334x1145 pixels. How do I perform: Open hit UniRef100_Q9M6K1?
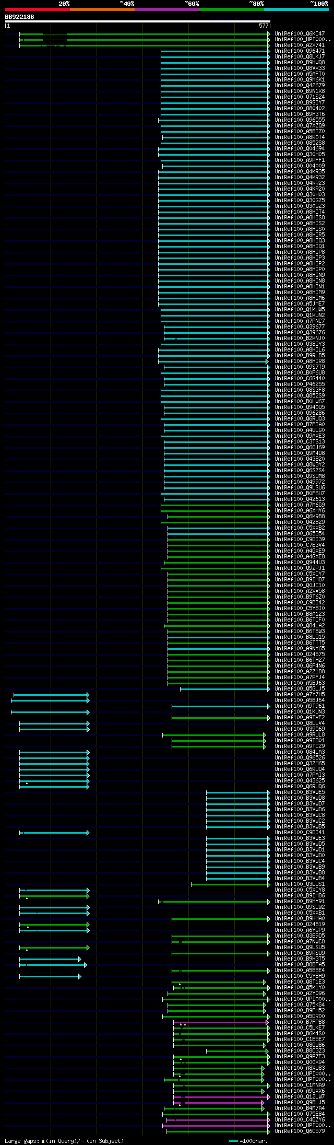[300, 80]
